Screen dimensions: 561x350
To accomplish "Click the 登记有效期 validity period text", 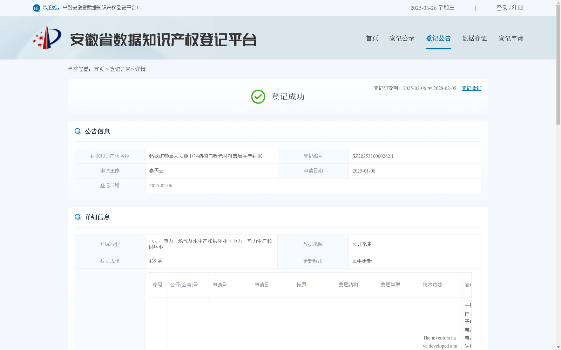I will coord(415,88).
